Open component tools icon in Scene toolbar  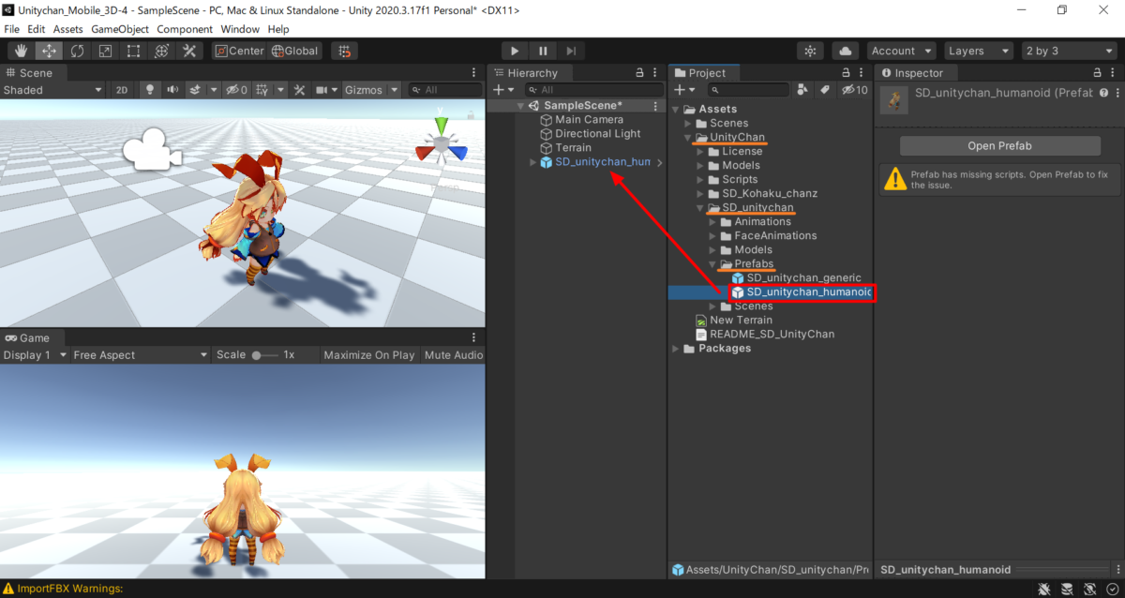299,90
